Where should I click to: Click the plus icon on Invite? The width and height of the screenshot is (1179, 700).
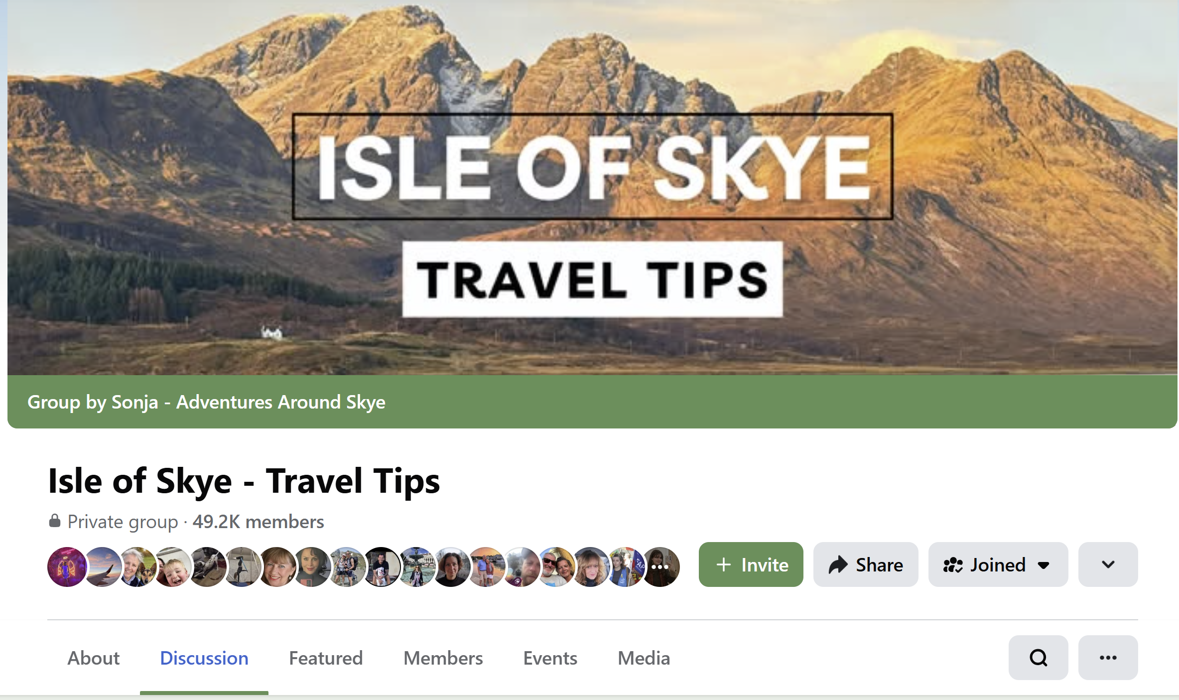723,564
